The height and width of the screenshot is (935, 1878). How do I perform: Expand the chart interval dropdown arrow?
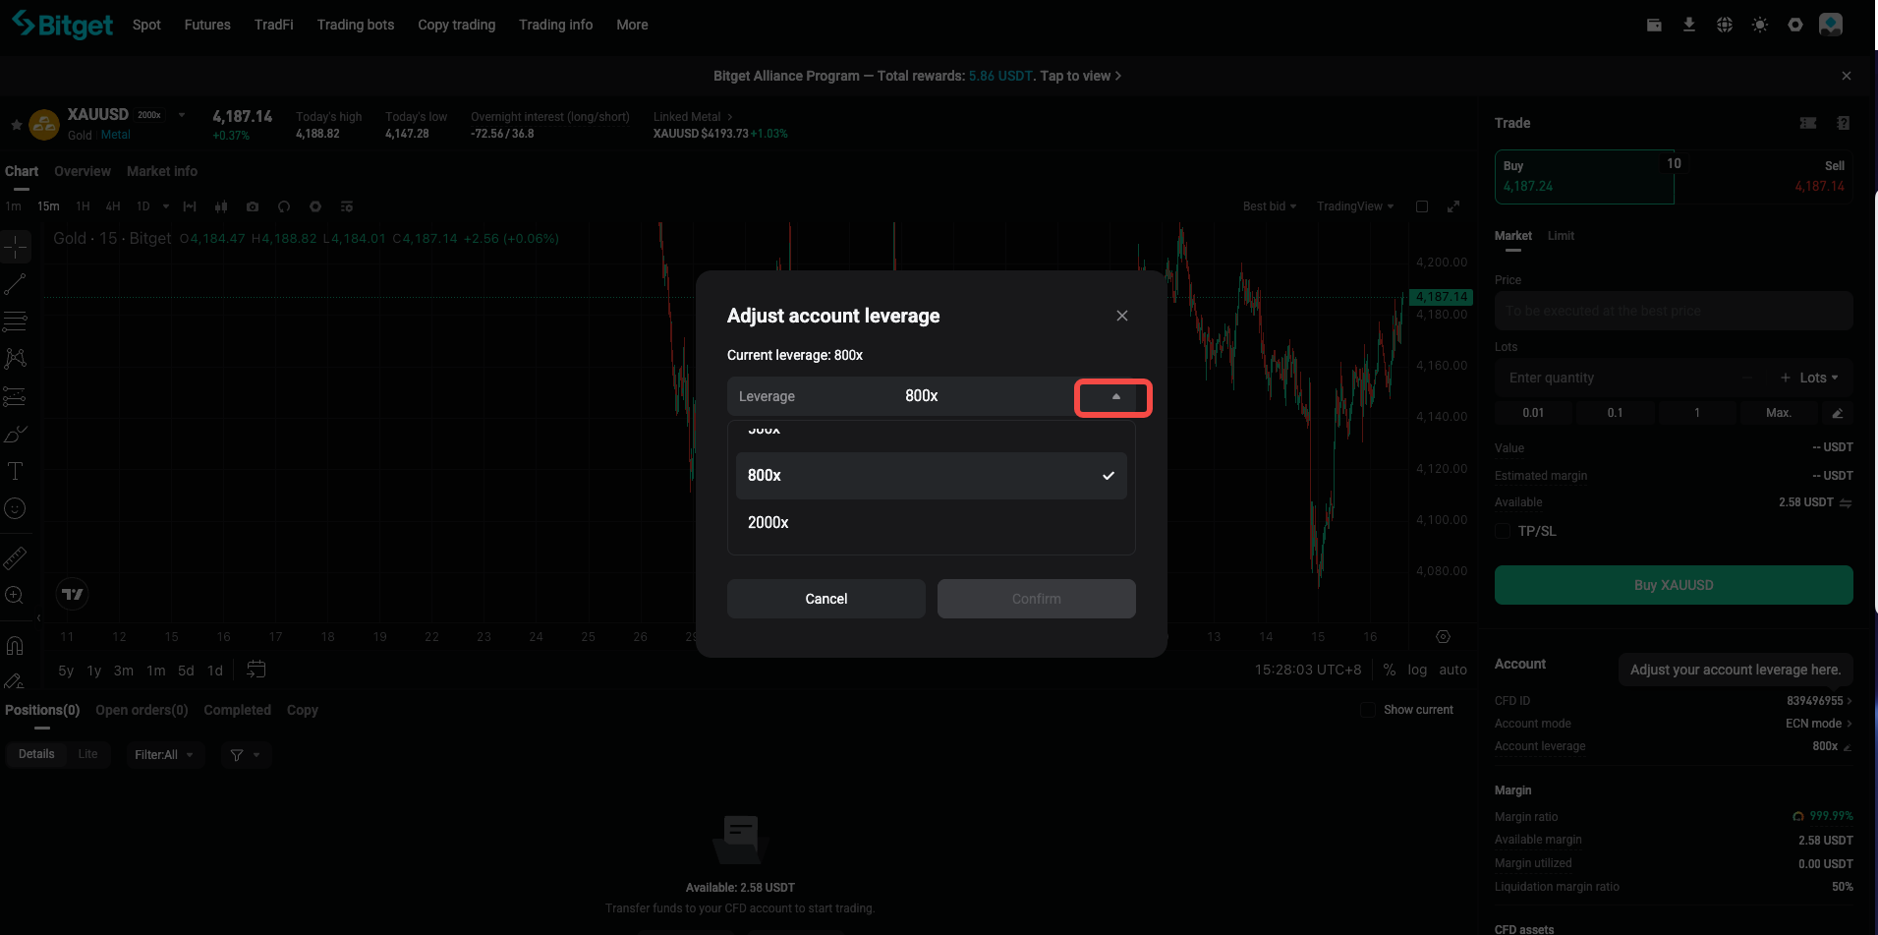coord(165,206)
